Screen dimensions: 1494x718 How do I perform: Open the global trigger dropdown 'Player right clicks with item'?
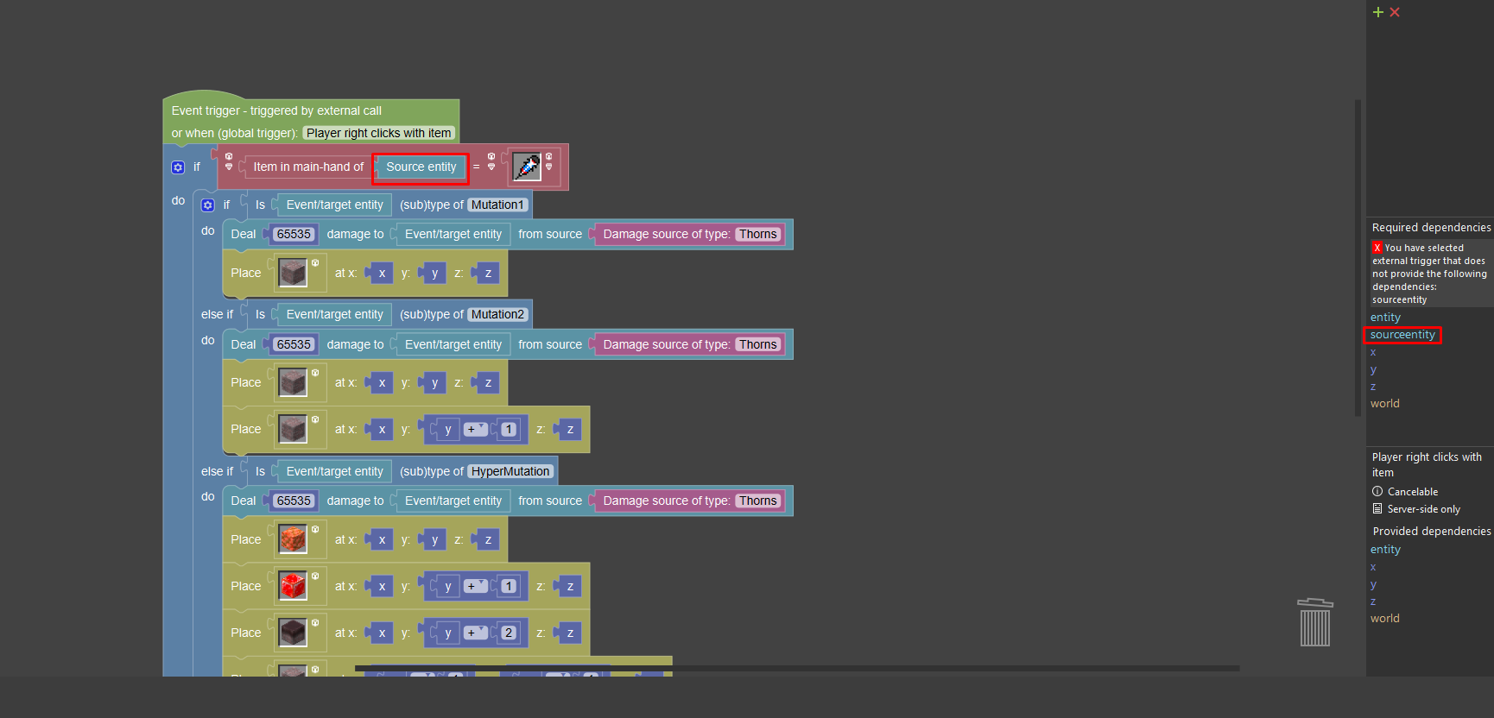click(x=378, y=133)
